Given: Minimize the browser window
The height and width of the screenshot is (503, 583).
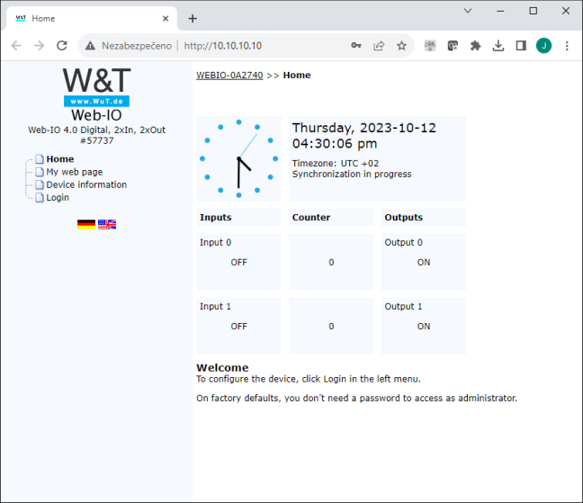Looking at the screenshot, I should pyautogui.click(x=500, y=11).
